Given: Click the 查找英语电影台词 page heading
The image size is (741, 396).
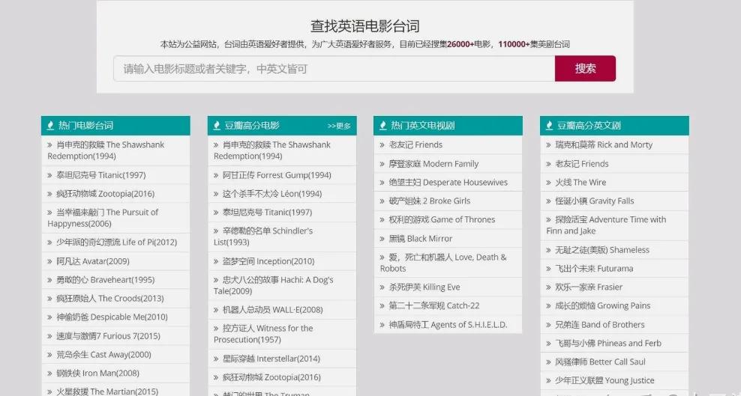Looking at the screenshot, I should 364,26.
